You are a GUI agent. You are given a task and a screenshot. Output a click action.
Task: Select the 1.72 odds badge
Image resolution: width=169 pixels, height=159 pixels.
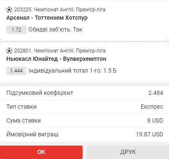pos(16,30)
